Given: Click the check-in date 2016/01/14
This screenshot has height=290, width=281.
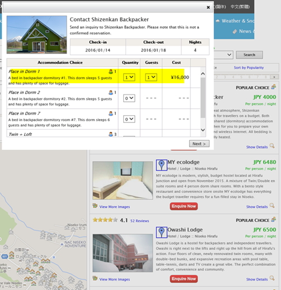Looking at the screenshot, I should (x=98, y=50).
